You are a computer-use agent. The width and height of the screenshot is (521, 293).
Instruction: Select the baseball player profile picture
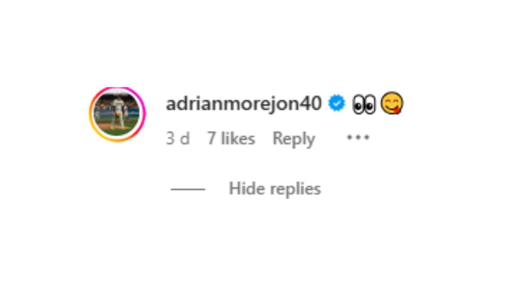coord(117,114)
